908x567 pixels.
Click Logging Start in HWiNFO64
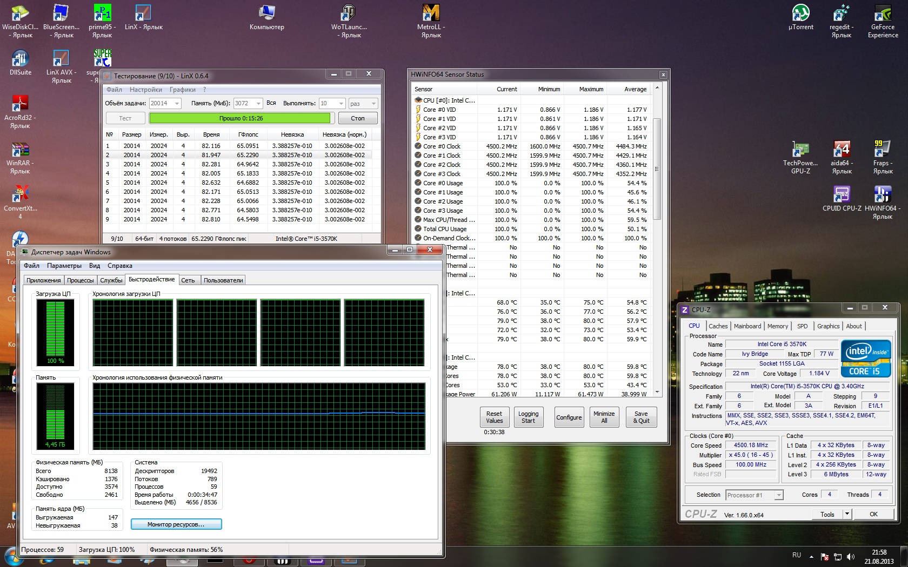pos(528,417)
